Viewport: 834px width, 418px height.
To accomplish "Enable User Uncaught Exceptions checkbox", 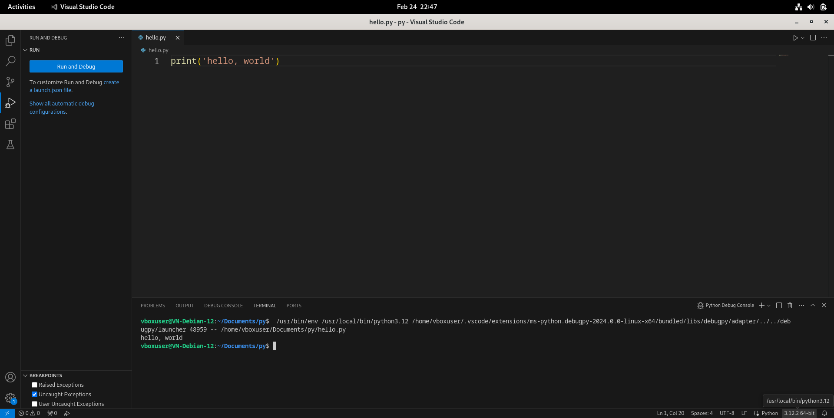I will click(35, 404).
